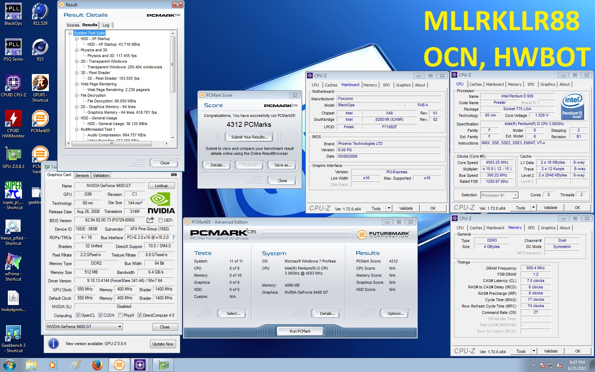Open the Geekbench 3 shortcut icon
595x372 pixels.
13,339
